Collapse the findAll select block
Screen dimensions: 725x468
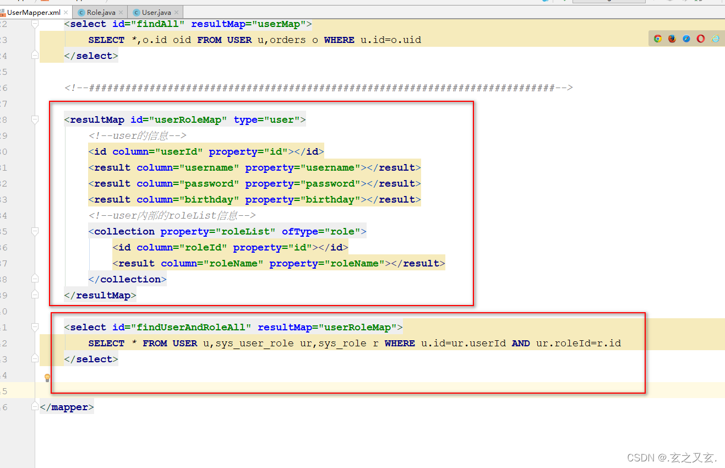[35, 24]
